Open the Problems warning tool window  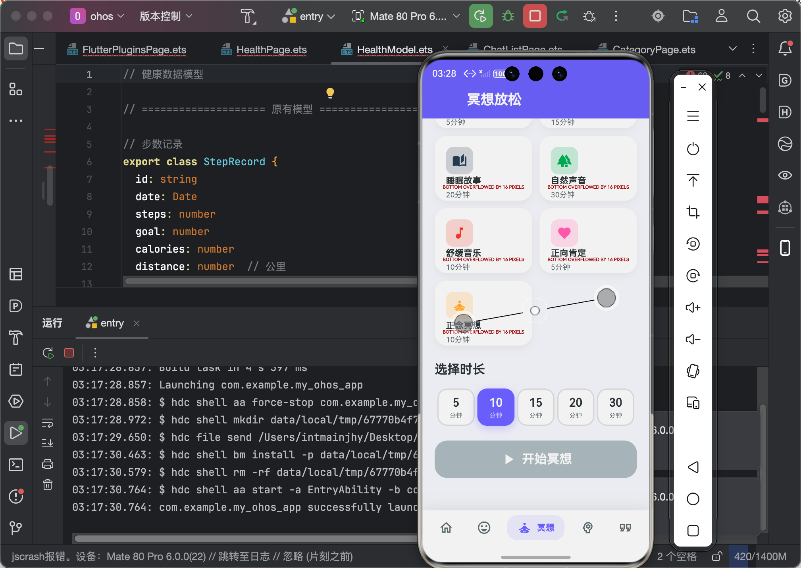(16, 497)
